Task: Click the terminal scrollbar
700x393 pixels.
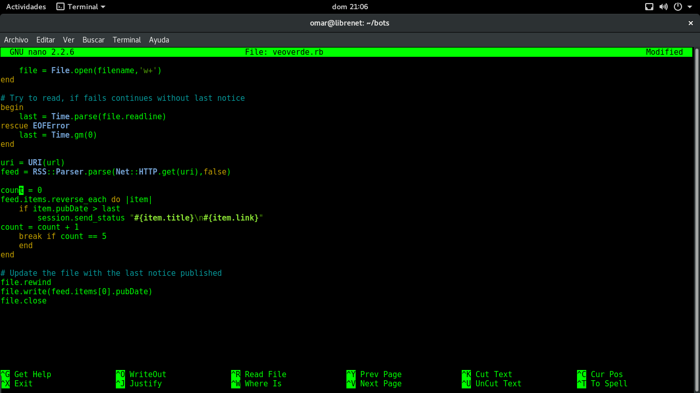Action: pyautogui.click(x=696, y=220)
